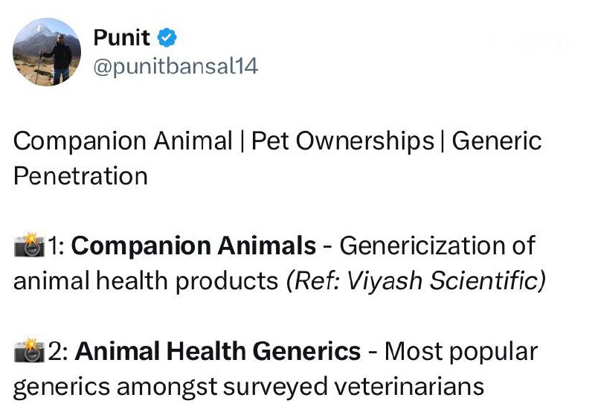Click the "1:" number label
The image size is (595, 415).
[57, 246]
